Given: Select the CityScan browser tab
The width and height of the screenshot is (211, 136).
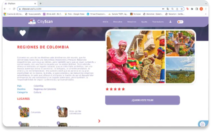Looking at the screenshot, I should point(20,3).
